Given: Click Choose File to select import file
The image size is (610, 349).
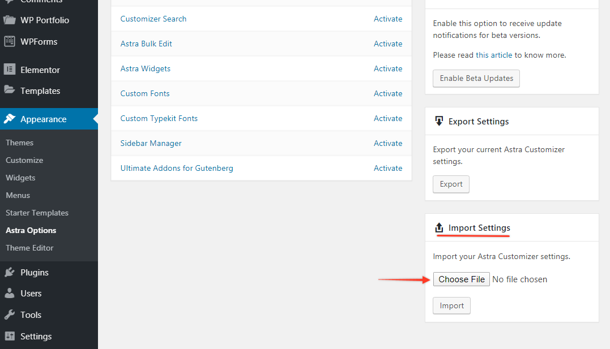Looking at the screenshot, I should [x=462, y=279].
